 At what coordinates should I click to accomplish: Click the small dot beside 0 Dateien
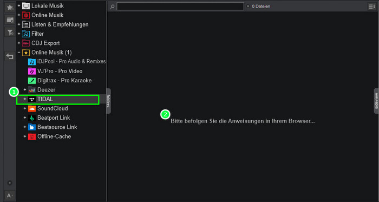click(248, 6)
